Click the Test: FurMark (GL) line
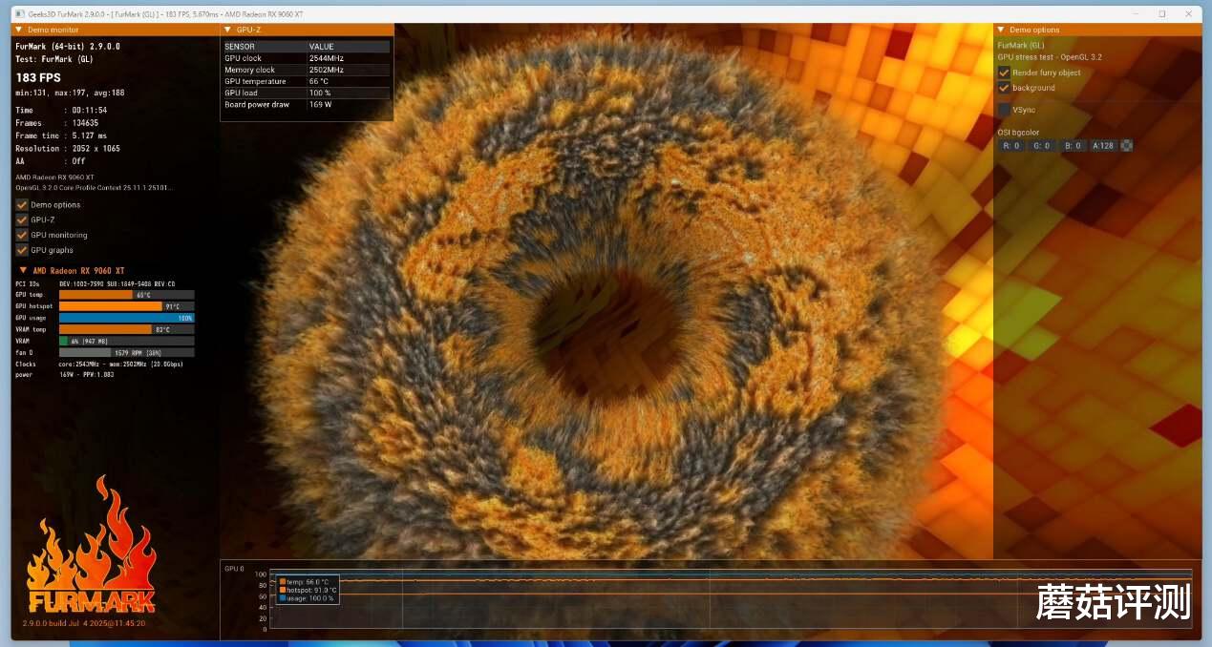 [55, 58]
